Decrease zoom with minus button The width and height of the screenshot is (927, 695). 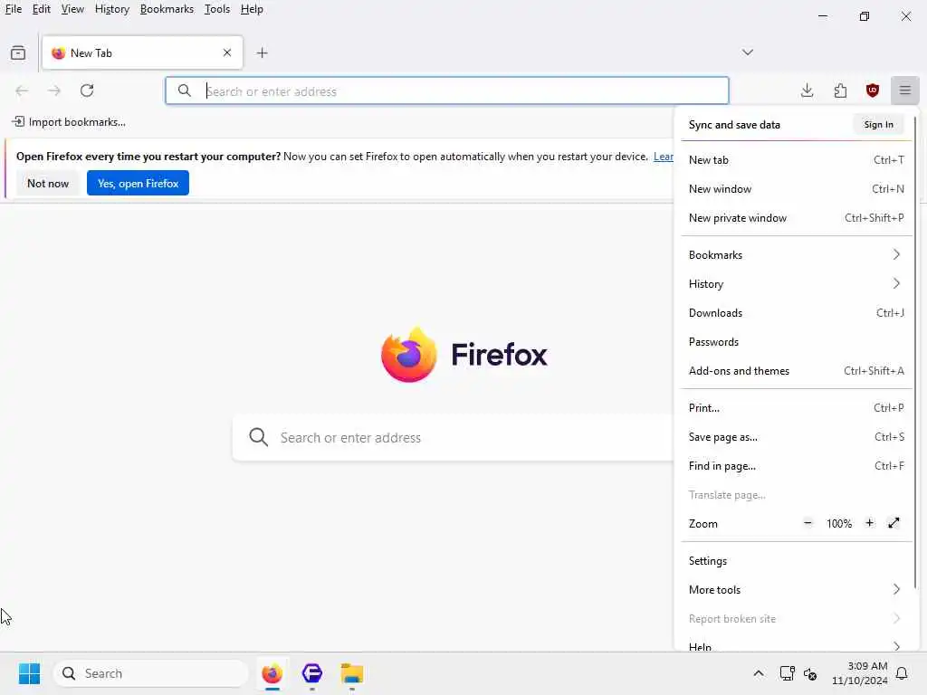[808, 523]
